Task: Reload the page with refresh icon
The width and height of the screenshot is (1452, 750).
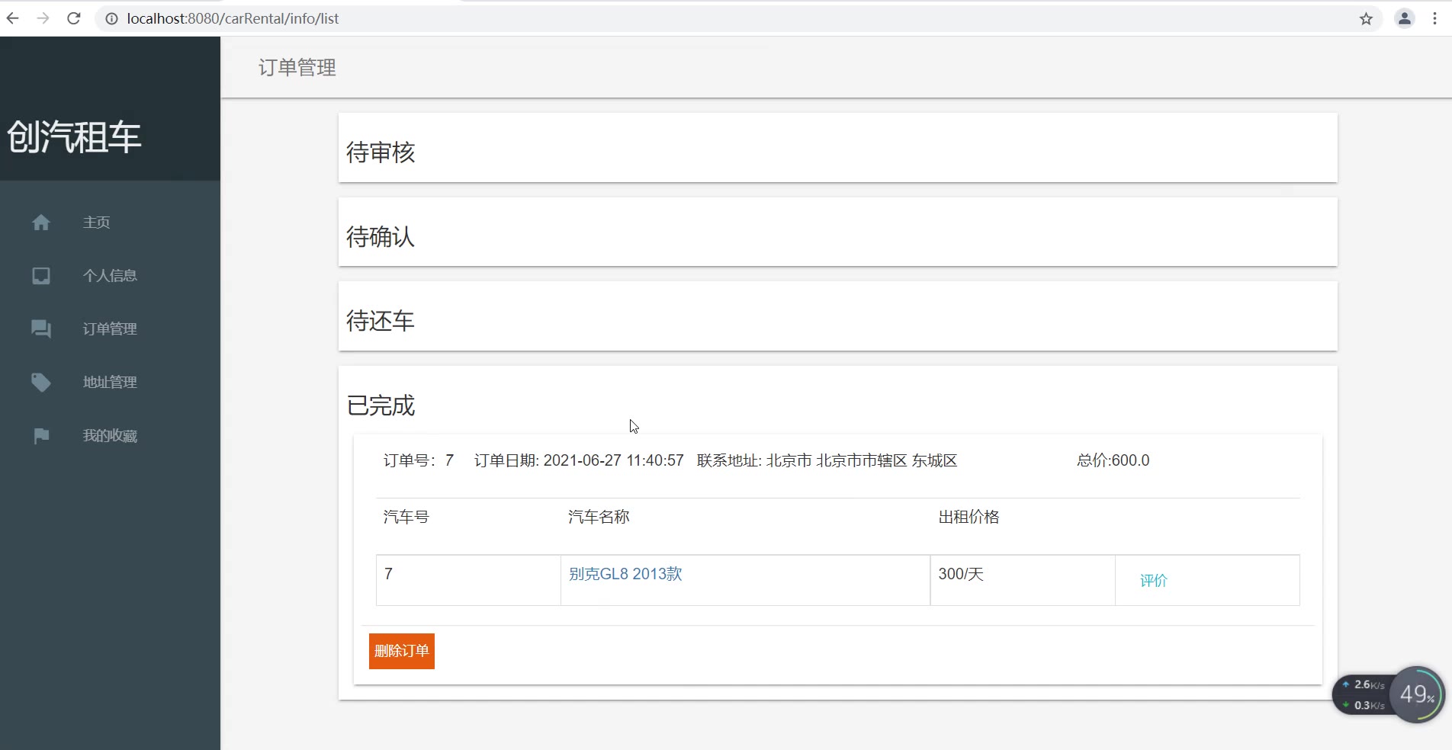Action: pos(74,18)
